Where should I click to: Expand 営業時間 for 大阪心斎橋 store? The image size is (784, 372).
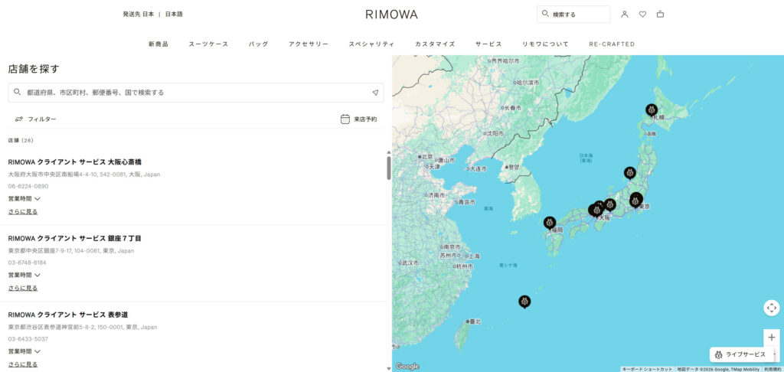click(24, 198)
